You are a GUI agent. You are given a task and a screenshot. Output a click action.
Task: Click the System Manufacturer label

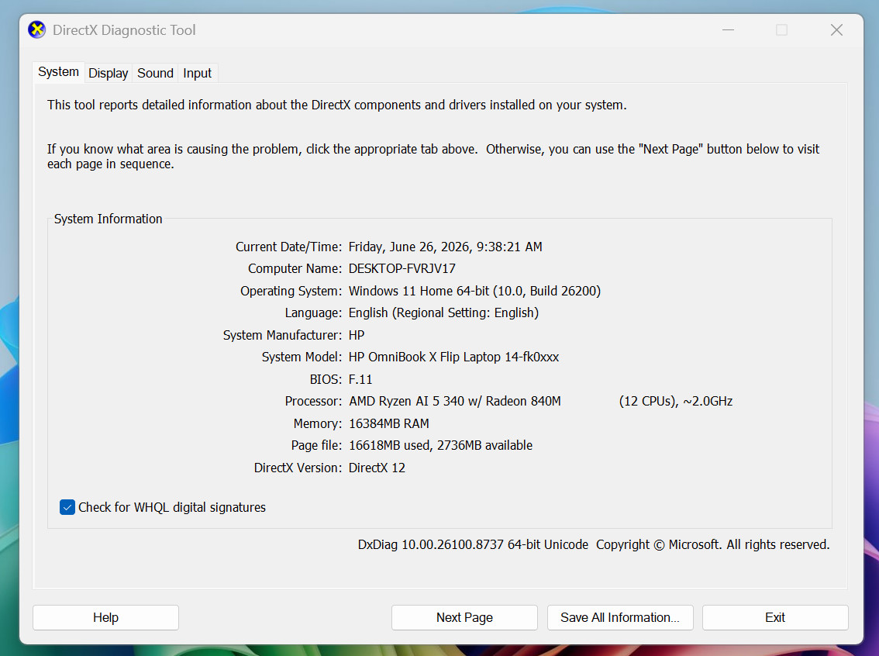click(x=282, y=335)
